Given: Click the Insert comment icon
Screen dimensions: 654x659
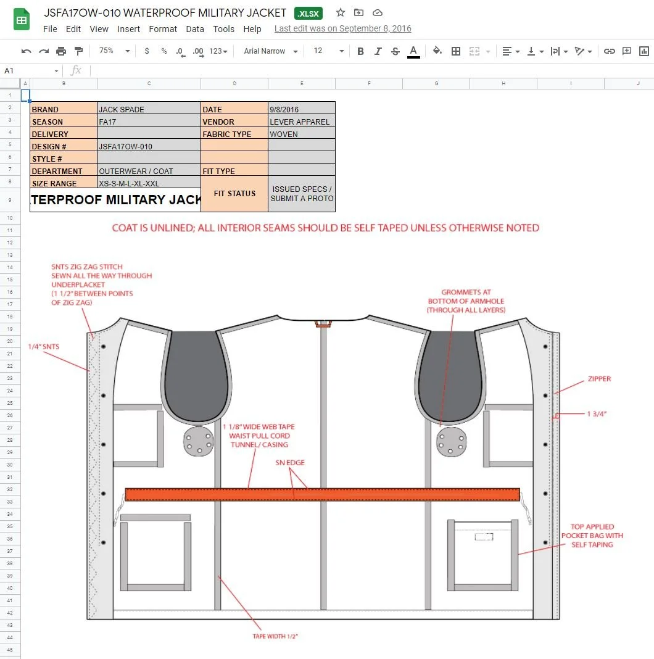Looking at the screenshot, I should 627,51.
